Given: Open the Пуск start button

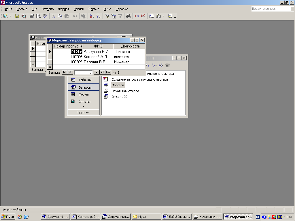Looking at the screenshot, I should (8, 217).
